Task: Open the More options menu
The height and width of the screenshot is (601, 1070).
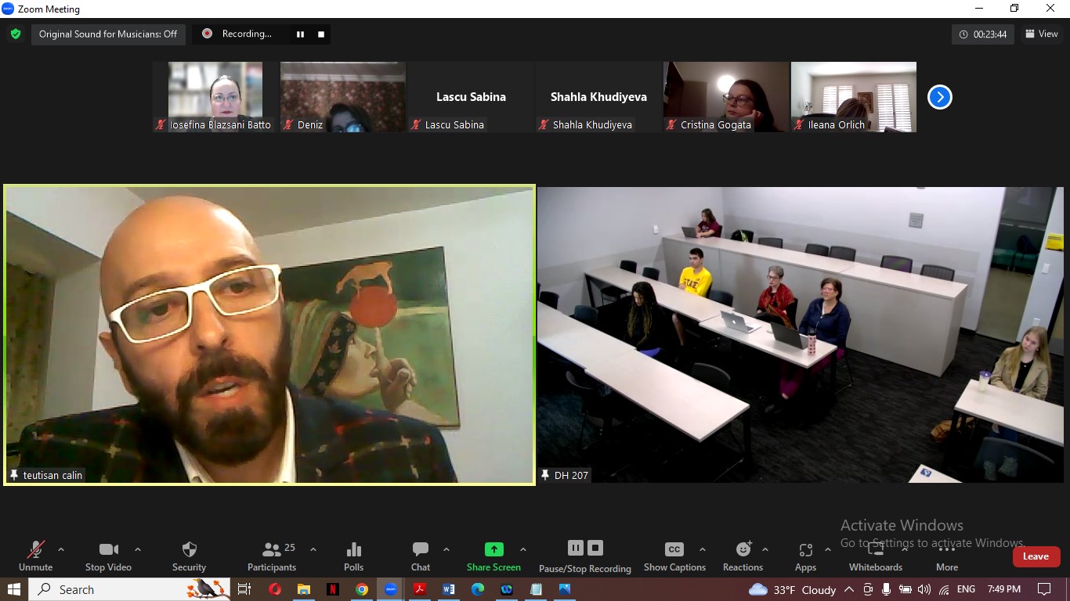Action: (947, 556)
